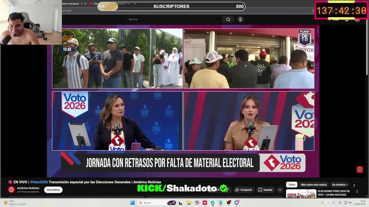Viewport: 369px width, 207px height.
Task: Focus the YouTube Buscar search field
Action: tap(174, 19)
